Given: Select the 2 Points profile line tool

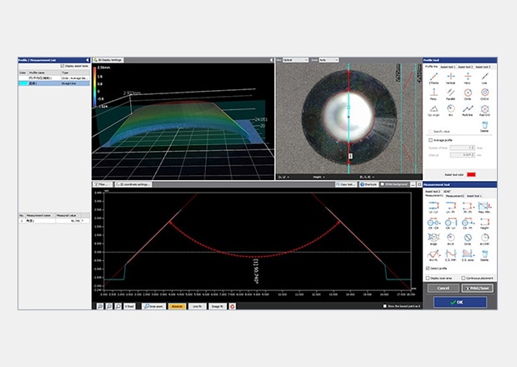Looking at the screenshot, I should coord(434,76).
